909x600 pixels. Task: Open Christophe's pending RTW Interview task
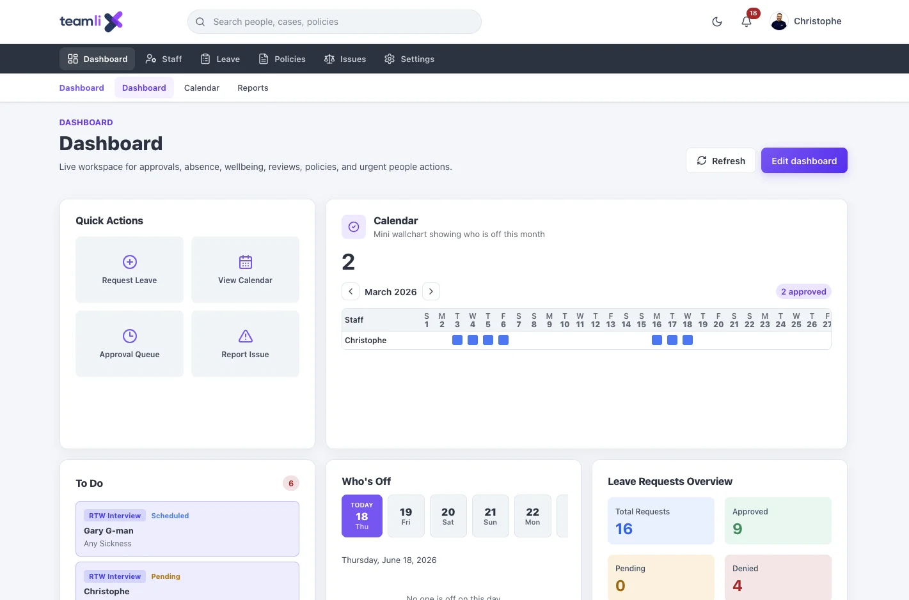pyautogui.click(x=187, y=581)
